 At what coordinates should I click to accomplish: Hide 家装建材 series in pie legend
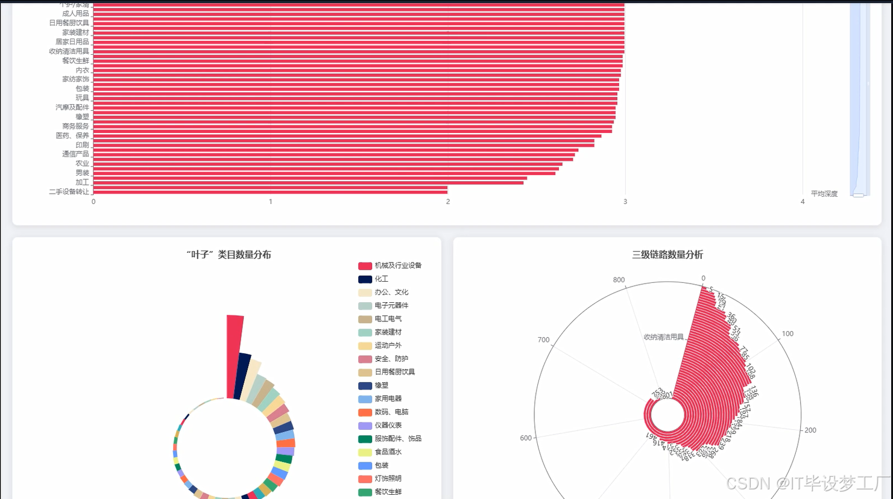pos(380,332)
